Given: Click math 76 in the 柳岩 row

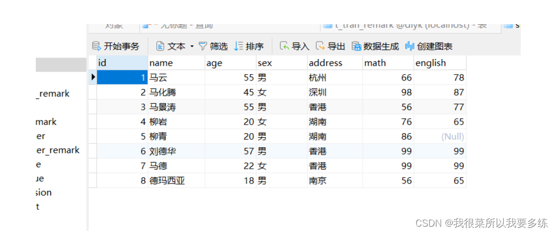Looking at the screenshot, I should click(388, 121).
